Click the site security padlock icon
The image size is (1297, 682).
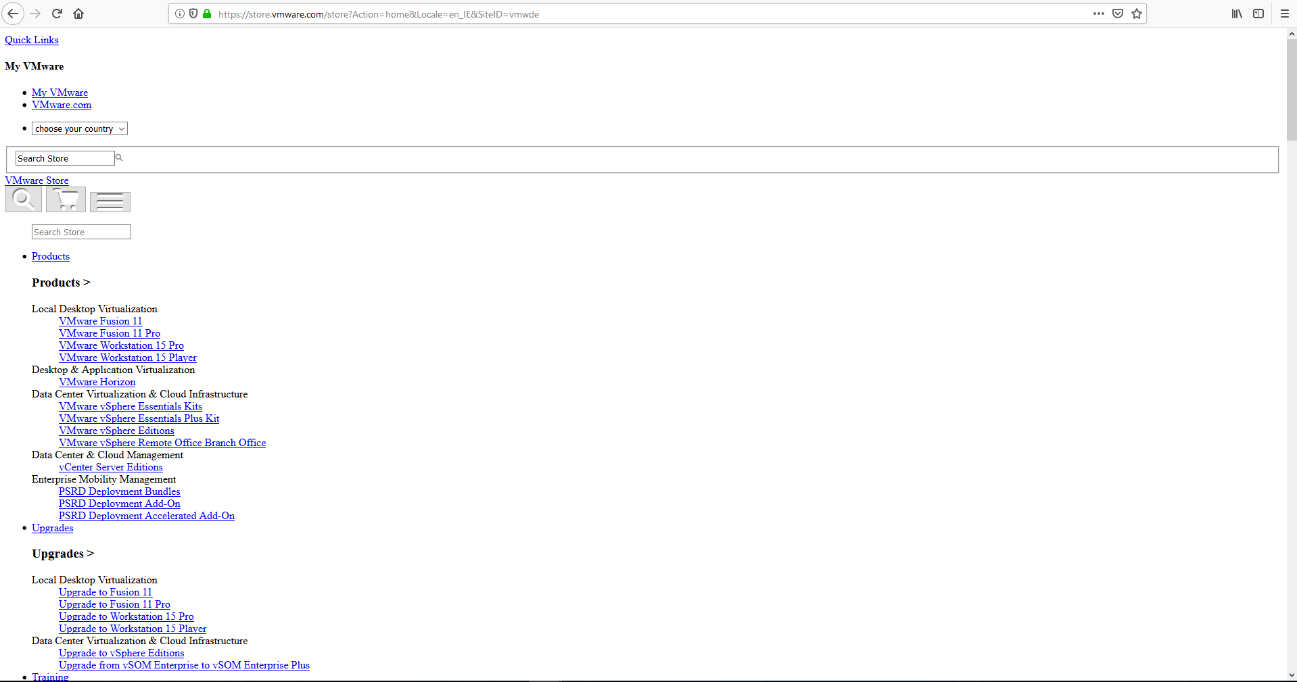tap(207, 14)
